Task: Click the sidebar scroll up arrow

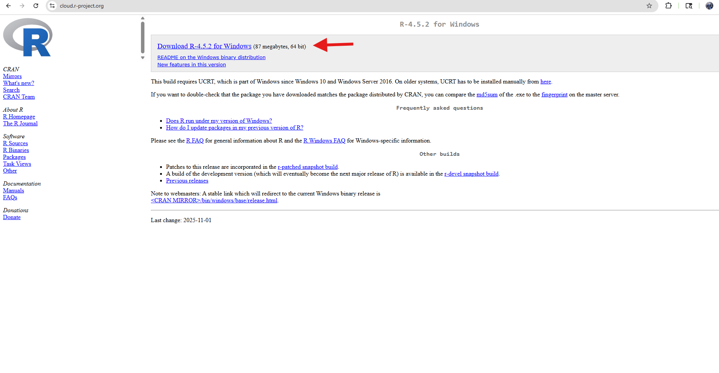Action: click(143, 18)
